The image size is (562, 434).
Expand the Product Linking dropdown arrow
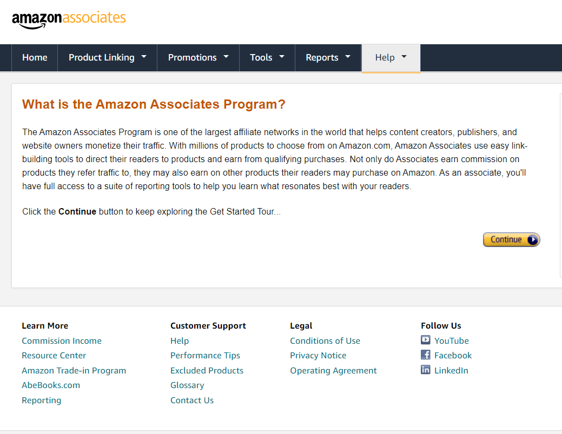tap(144, 57)
